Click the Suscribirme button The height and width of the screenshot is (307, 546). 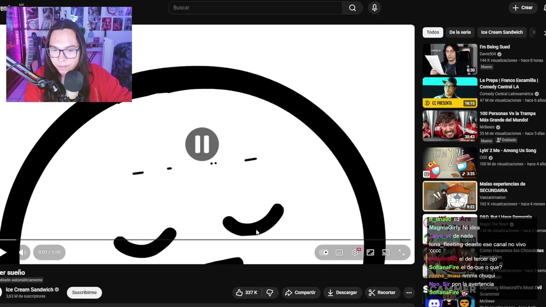[84, 293]
